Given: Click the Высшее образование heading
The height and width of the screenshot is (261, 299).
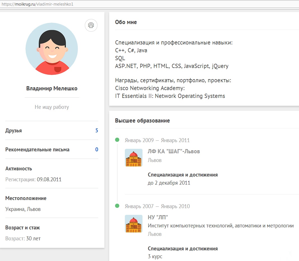Looking at the screenshot, I should [142, 121].
